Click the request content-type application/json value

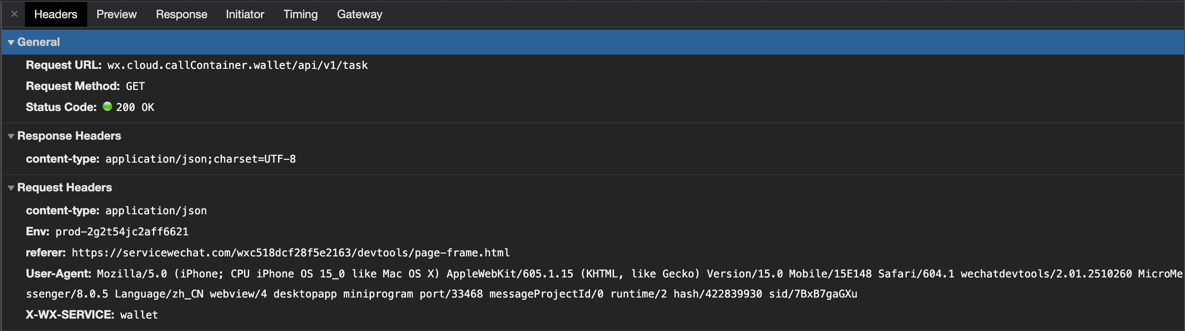(156, 211)
